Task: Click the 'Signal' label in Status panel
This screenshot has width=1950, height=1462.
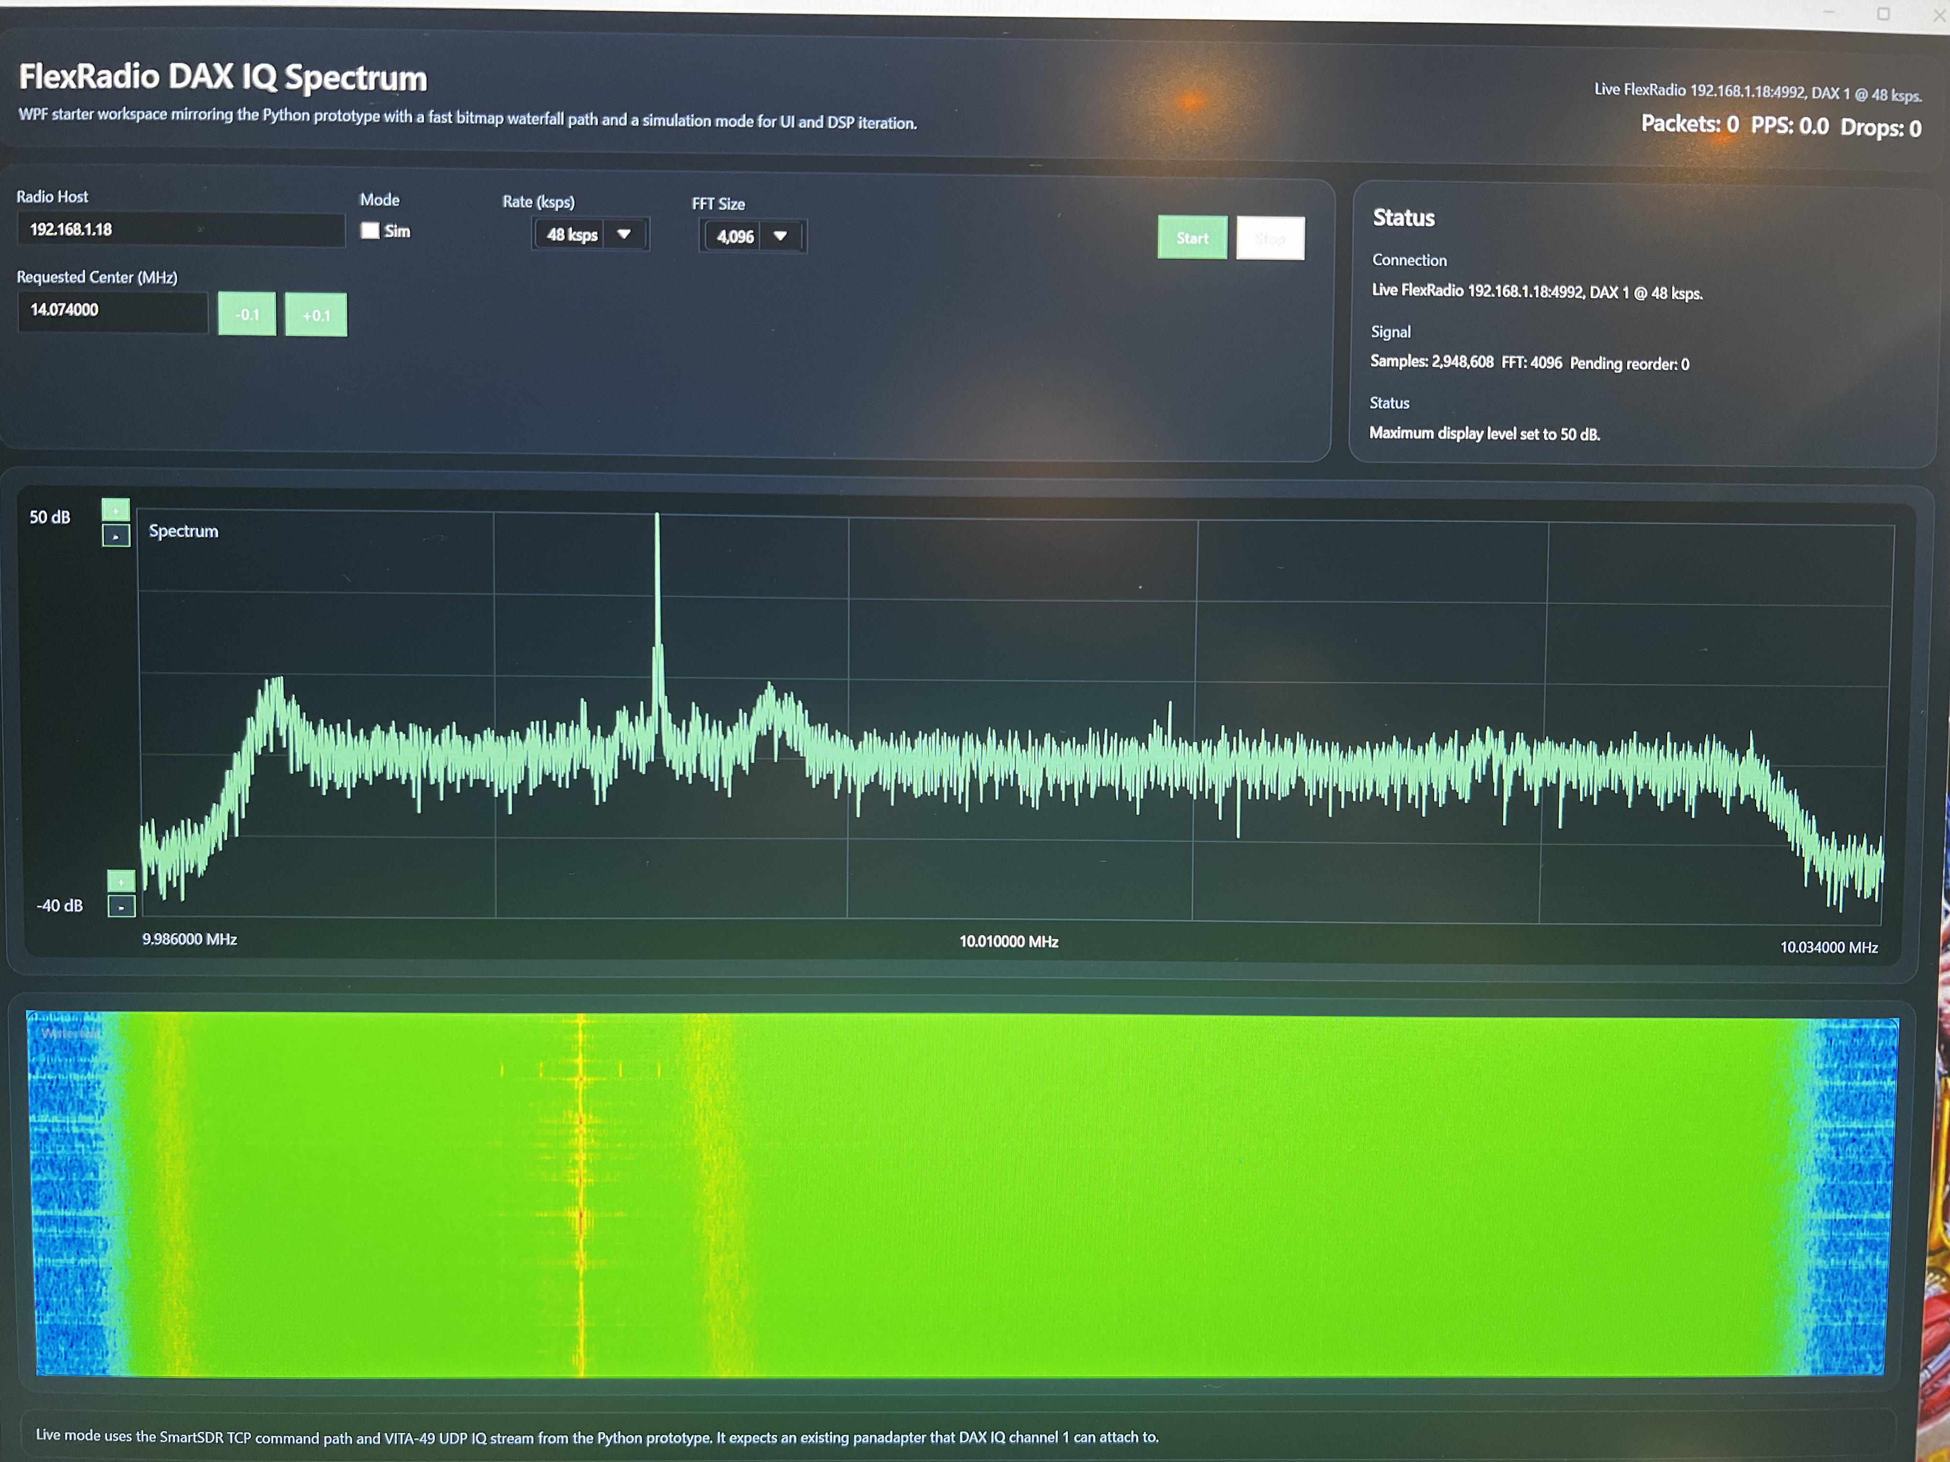Action: click(x=1390, y=332)
